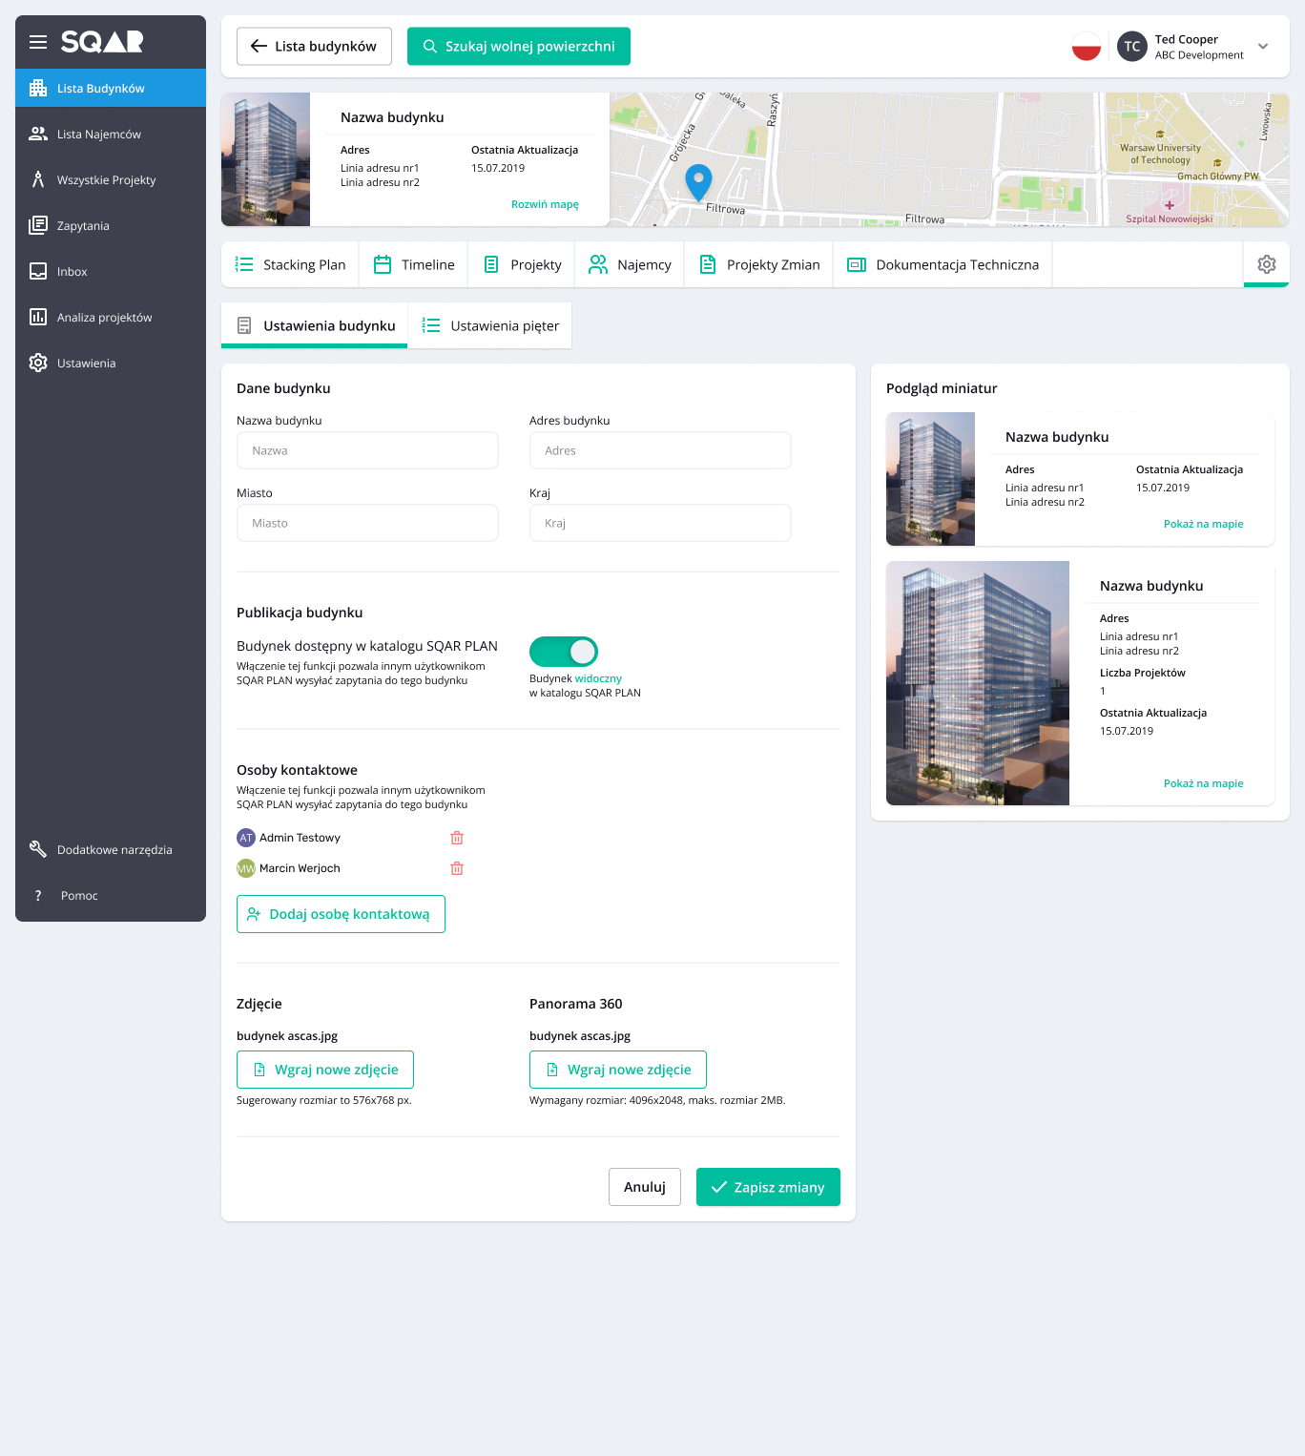Open Dodatkowe narzędzia tools in sidebar
1305x1456 pixels.
tap(114, 850)
